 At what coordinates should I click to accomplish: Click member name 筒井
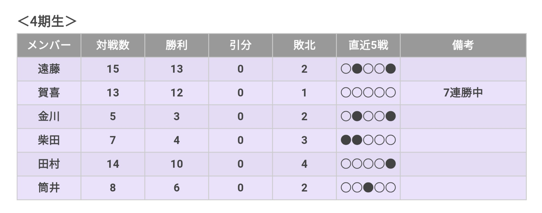49,188
